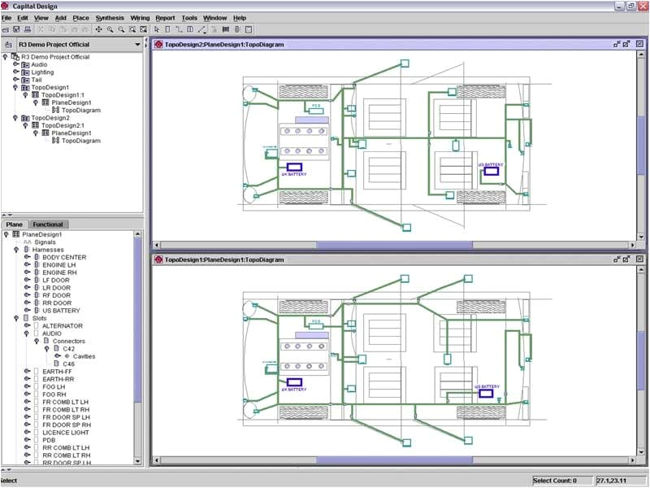Open the Synthesis menu

(x=110, y=17)
